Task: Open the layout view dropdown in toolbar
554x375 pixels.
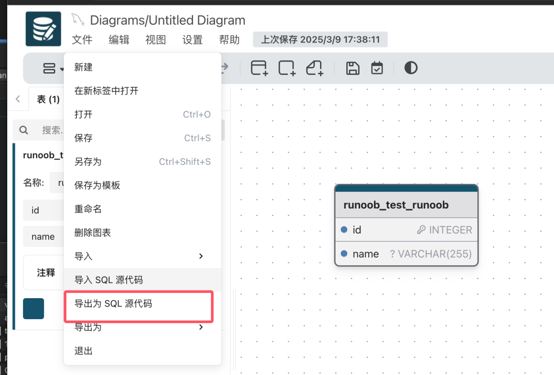Action: 53,68
